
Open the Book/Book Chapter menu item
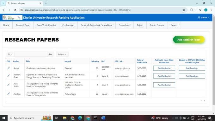click(46, 25)
